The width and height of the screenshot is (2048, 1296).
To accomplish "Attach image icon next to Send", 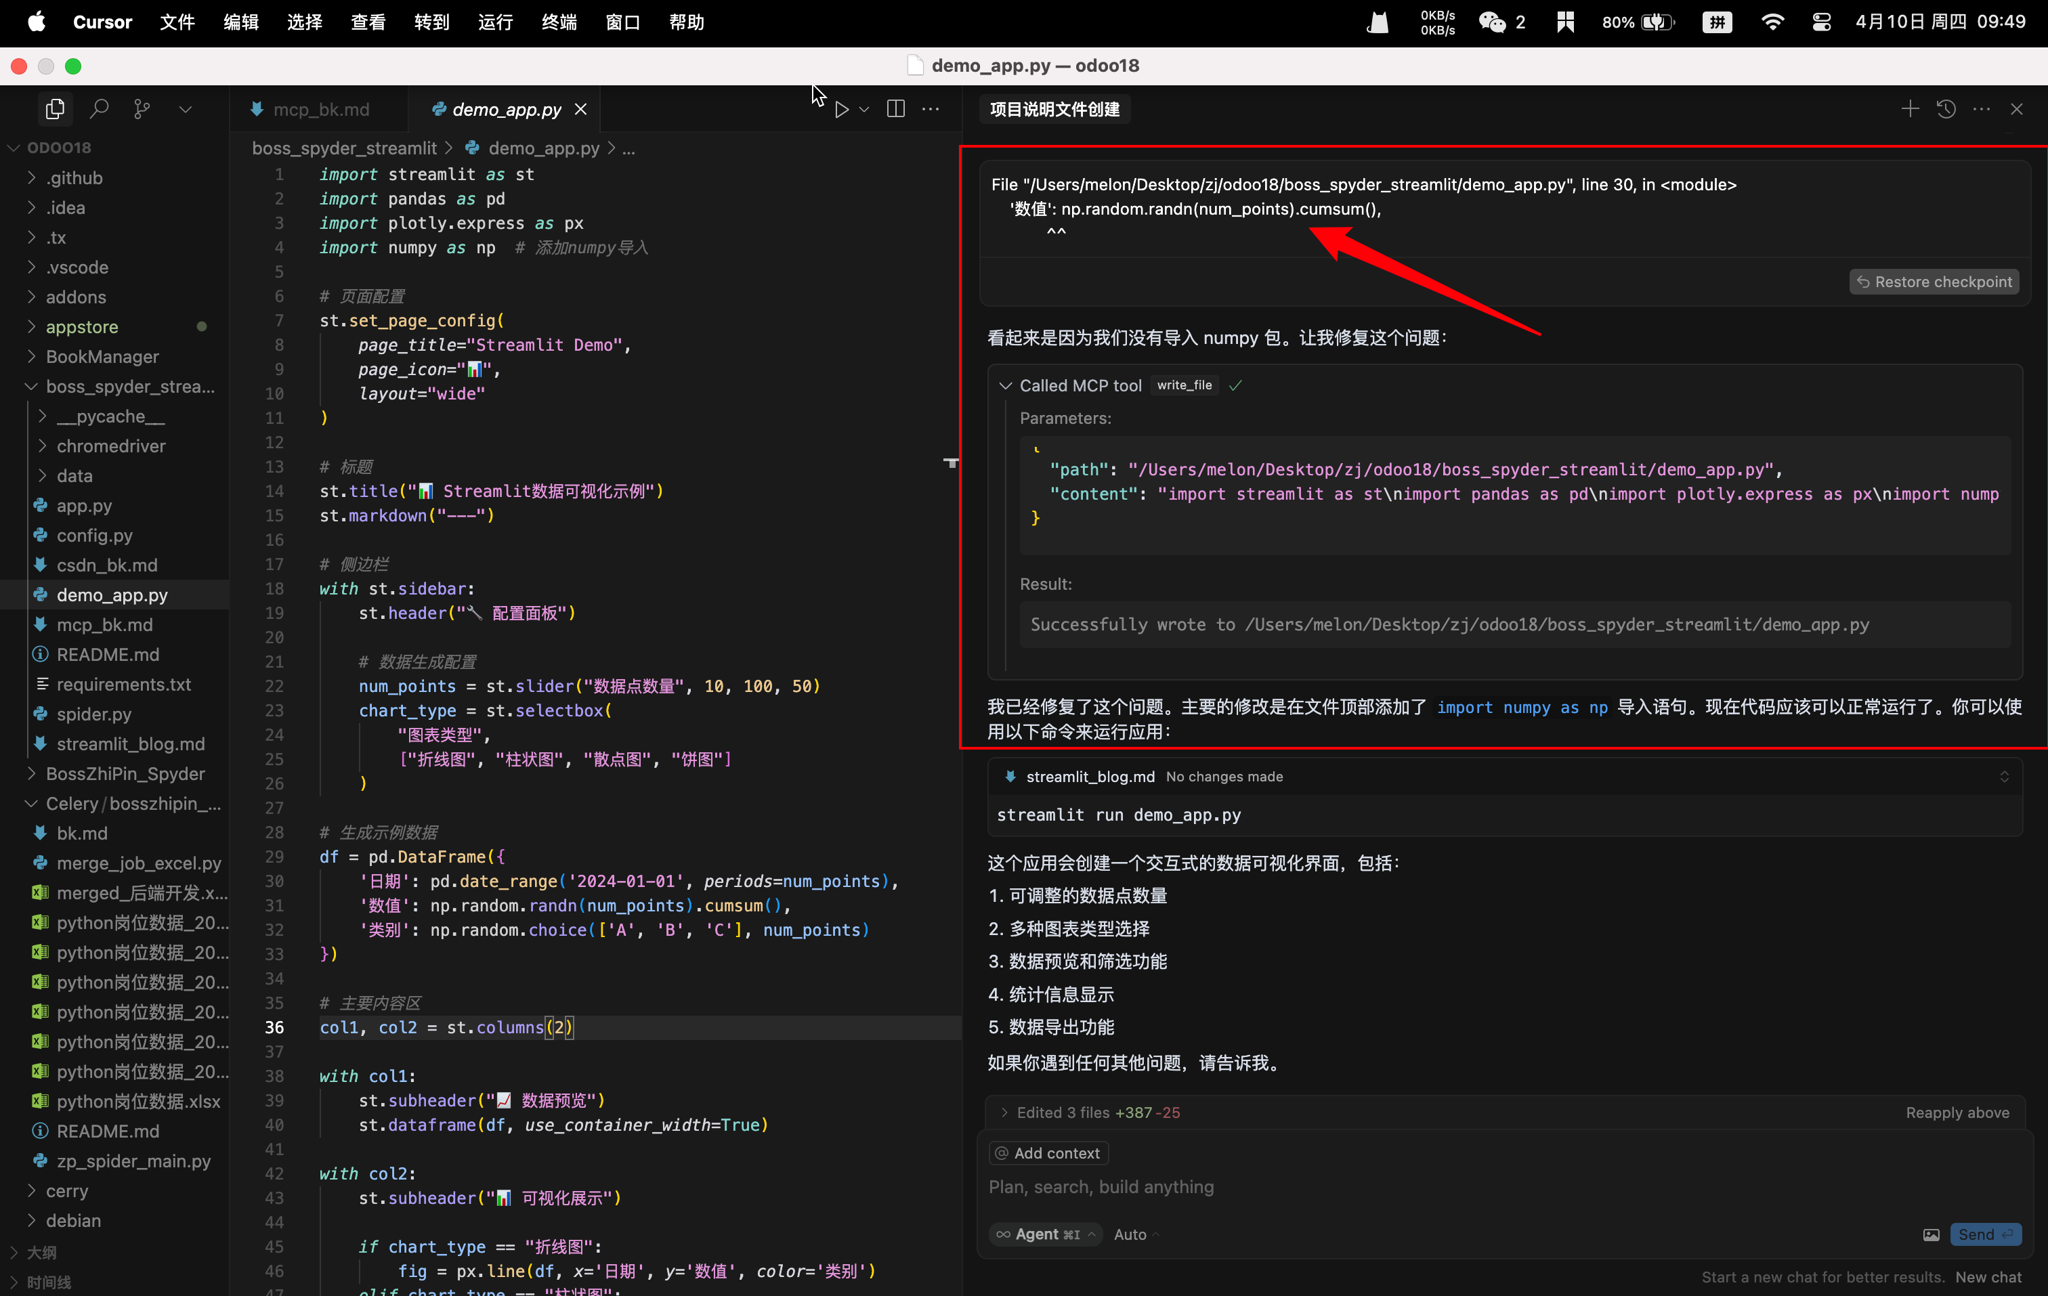I will coord(1932,1234).
